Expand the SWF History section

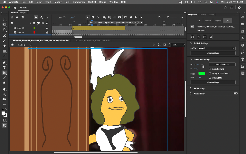(191, 88)
